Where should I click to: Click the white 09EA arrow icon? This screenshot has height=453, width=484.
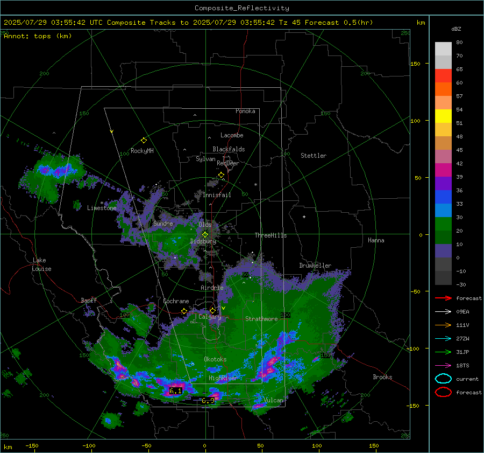[443, 312]
